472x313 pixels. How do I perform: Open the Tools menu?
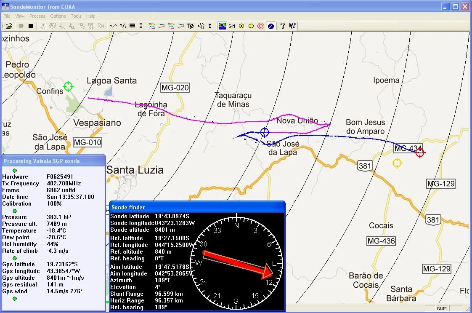coord(76,16)
